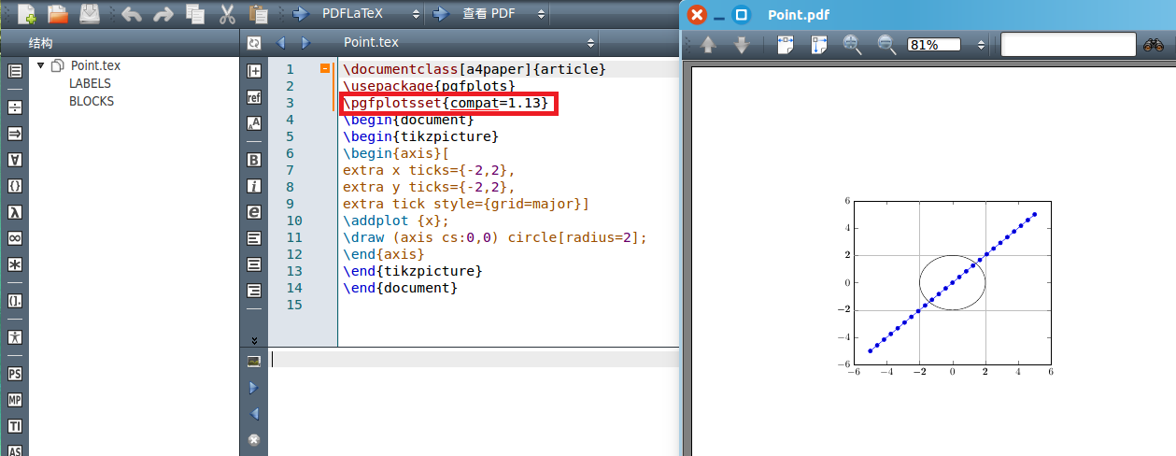
Task: Zoom out on the PDF
Action: [x=886, y=44]
